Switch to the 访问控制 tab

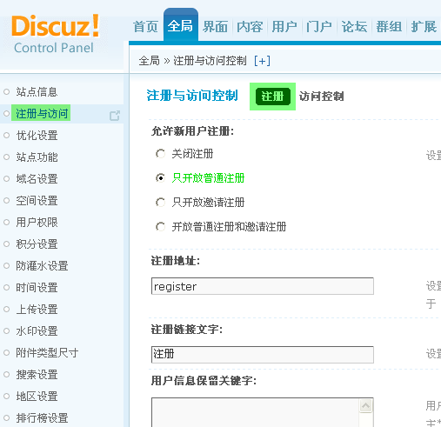321,97
